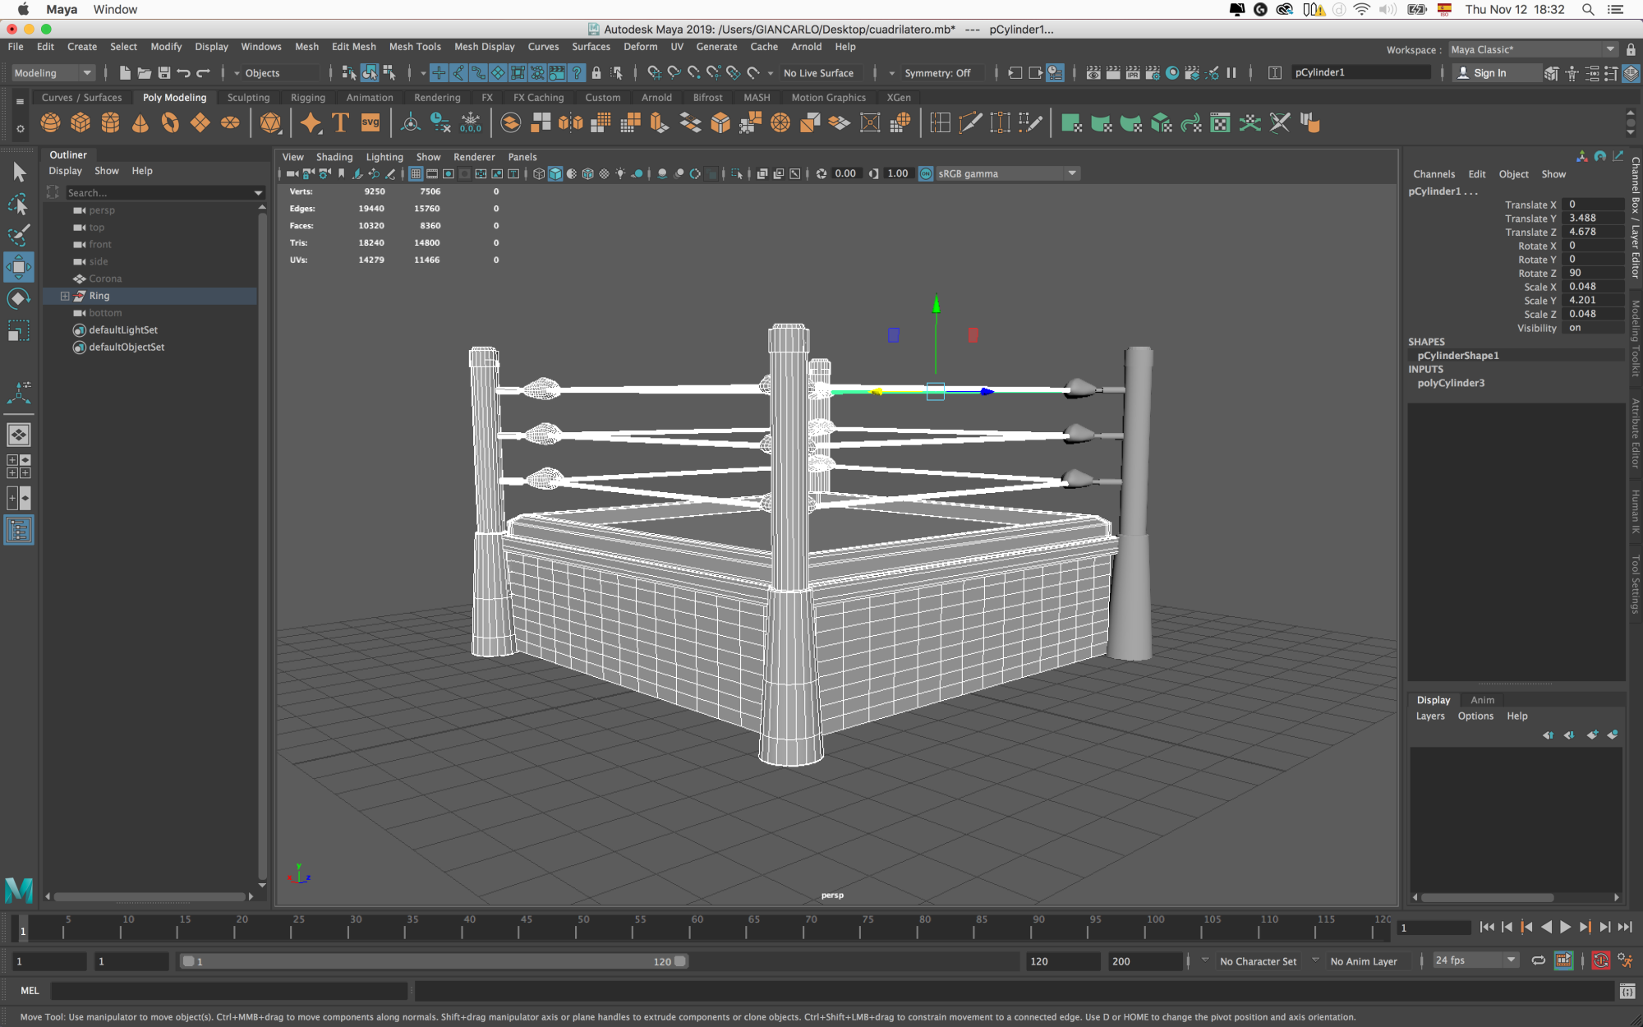Expand the Ring node in Outliner

click(x=65, y=296)
